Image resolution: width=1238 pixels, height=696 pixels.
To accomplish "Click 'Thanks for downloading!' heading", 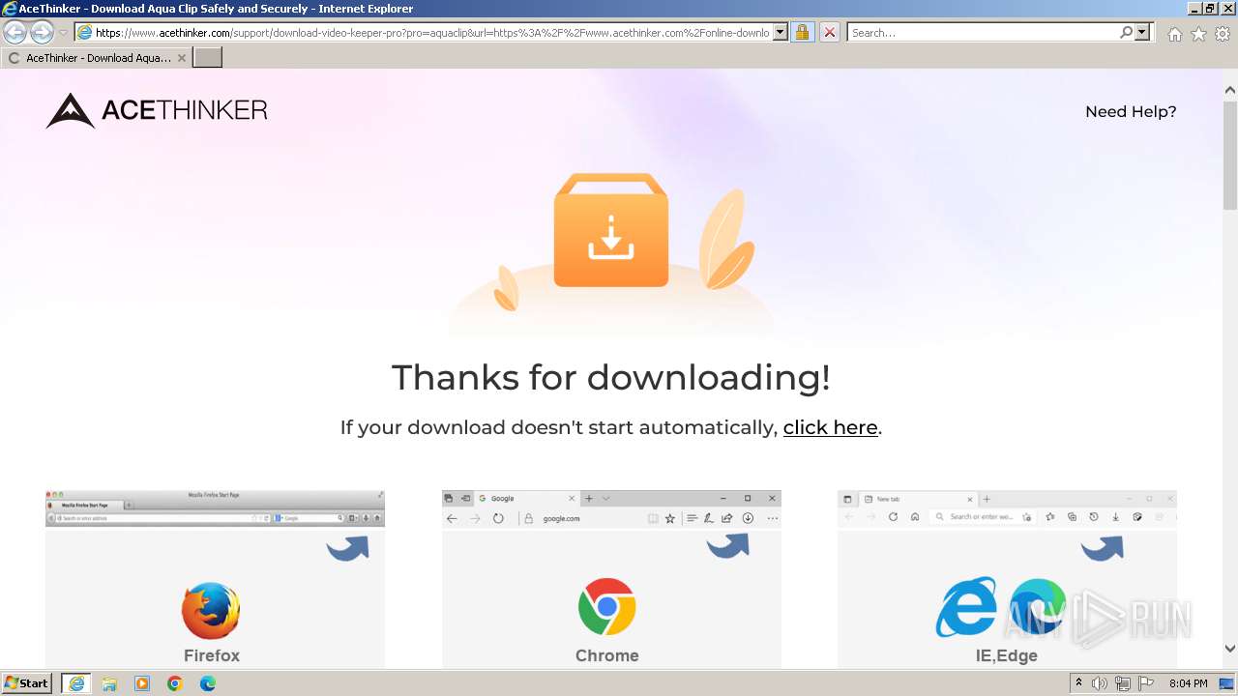I will pos(611,377).
